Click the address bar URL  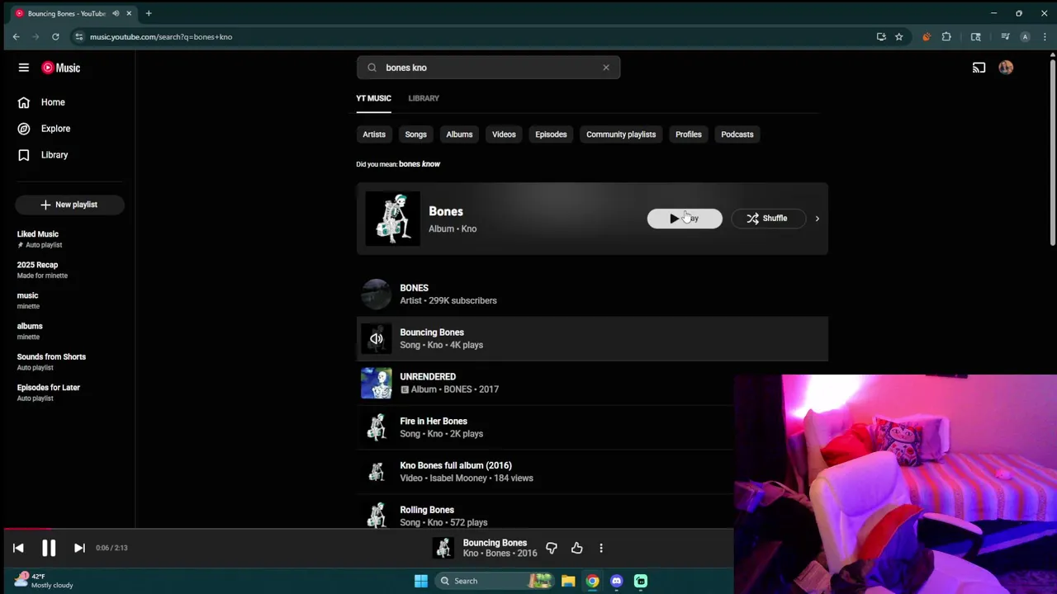point(161,36)
